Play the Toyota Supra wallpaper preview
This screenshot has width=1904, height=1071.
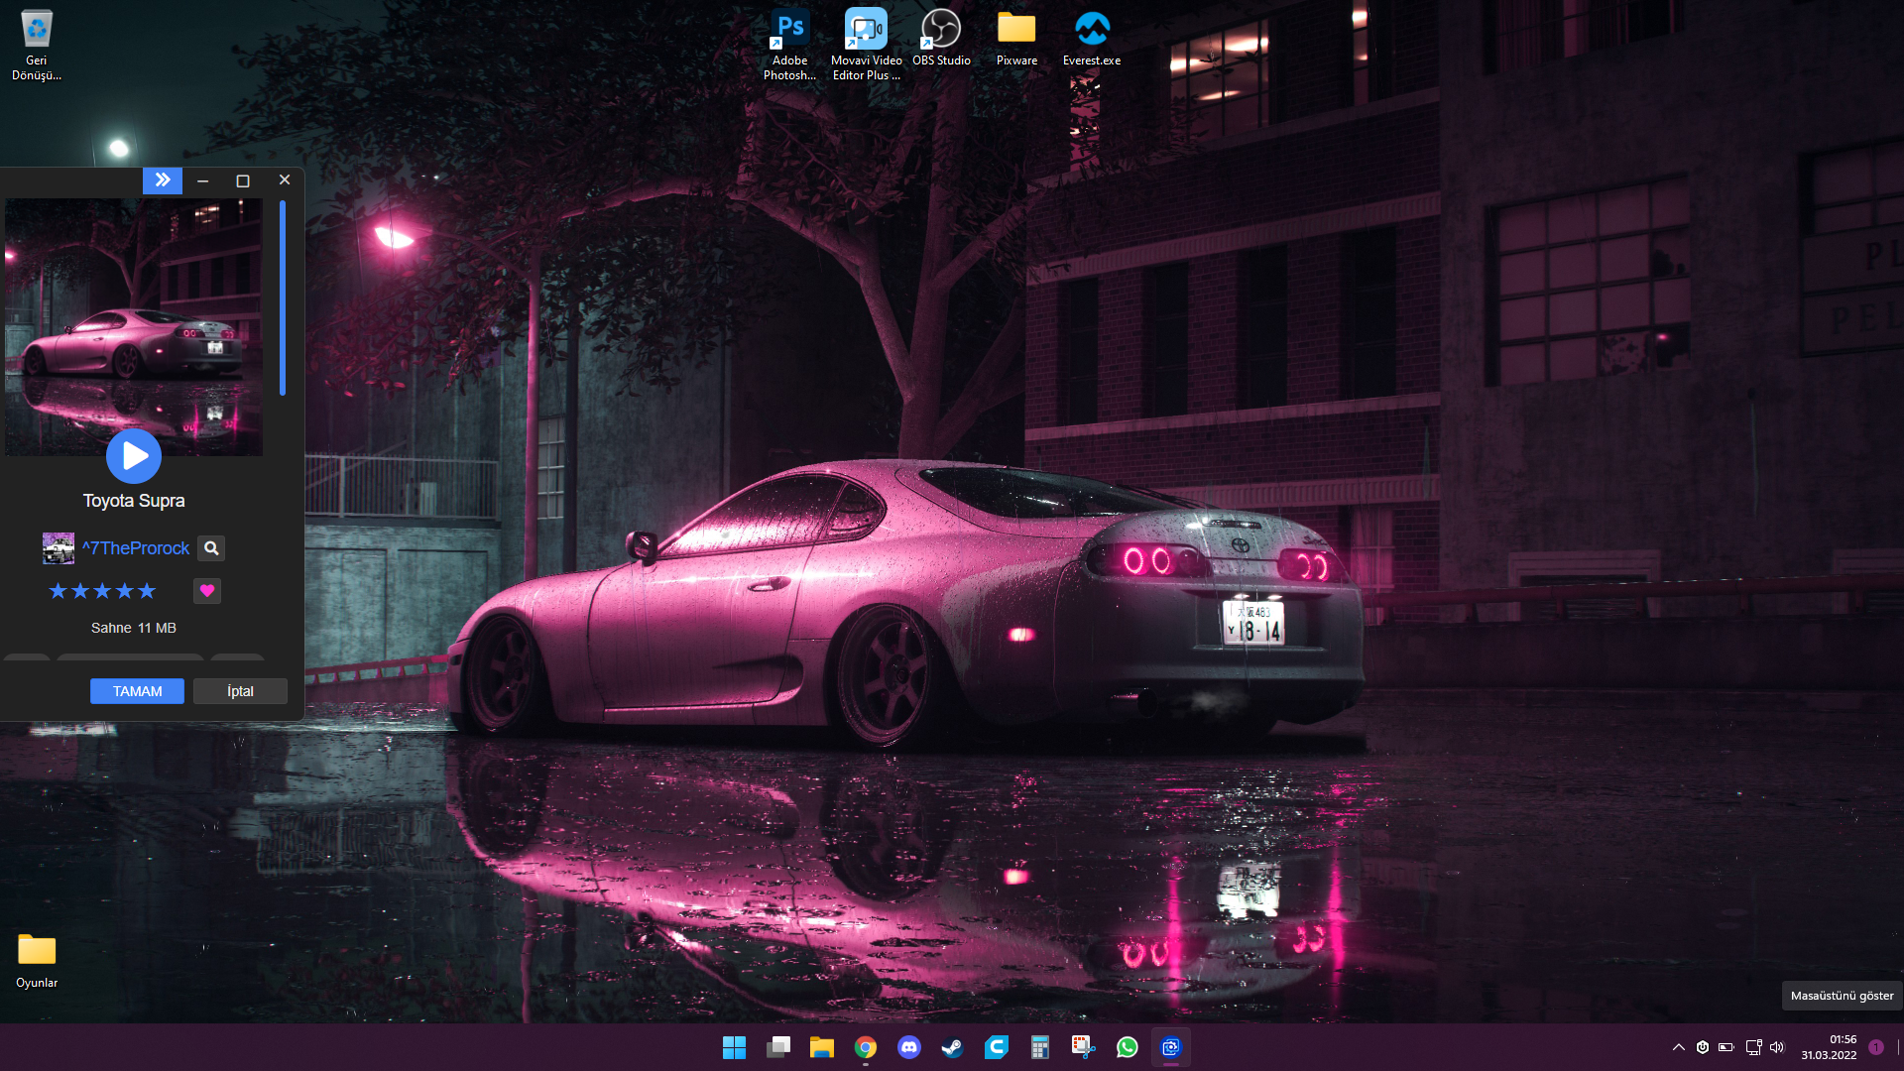pos(134,456)
